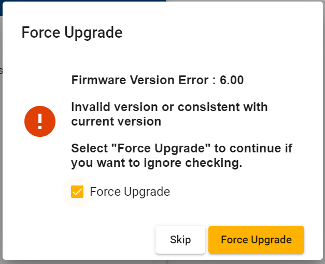Screen dimensions: 325x264
Task: Click the "current version" text line
Action: pos(116,122)
